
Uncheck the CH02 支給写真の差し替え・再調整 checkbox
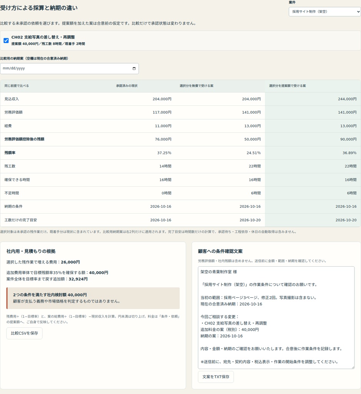click(x=6, y=40)
